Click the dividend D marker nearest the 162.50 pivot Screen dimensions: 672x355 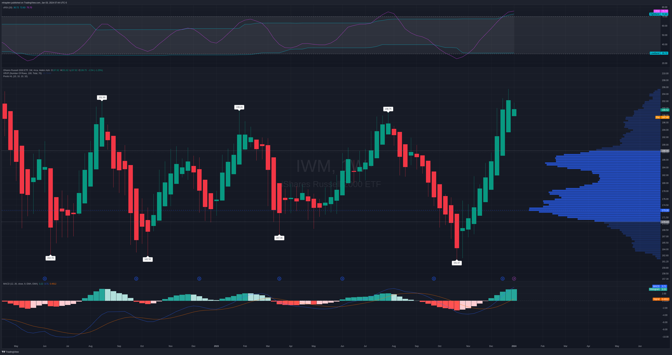(136, 279)
